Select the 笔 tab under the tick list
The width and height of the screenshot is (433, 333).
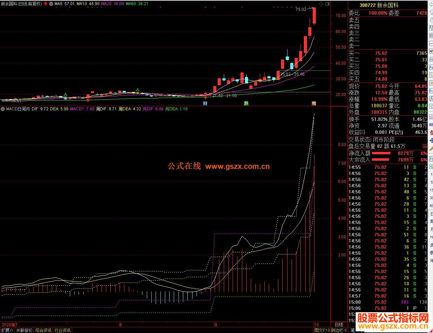(353, 330)
